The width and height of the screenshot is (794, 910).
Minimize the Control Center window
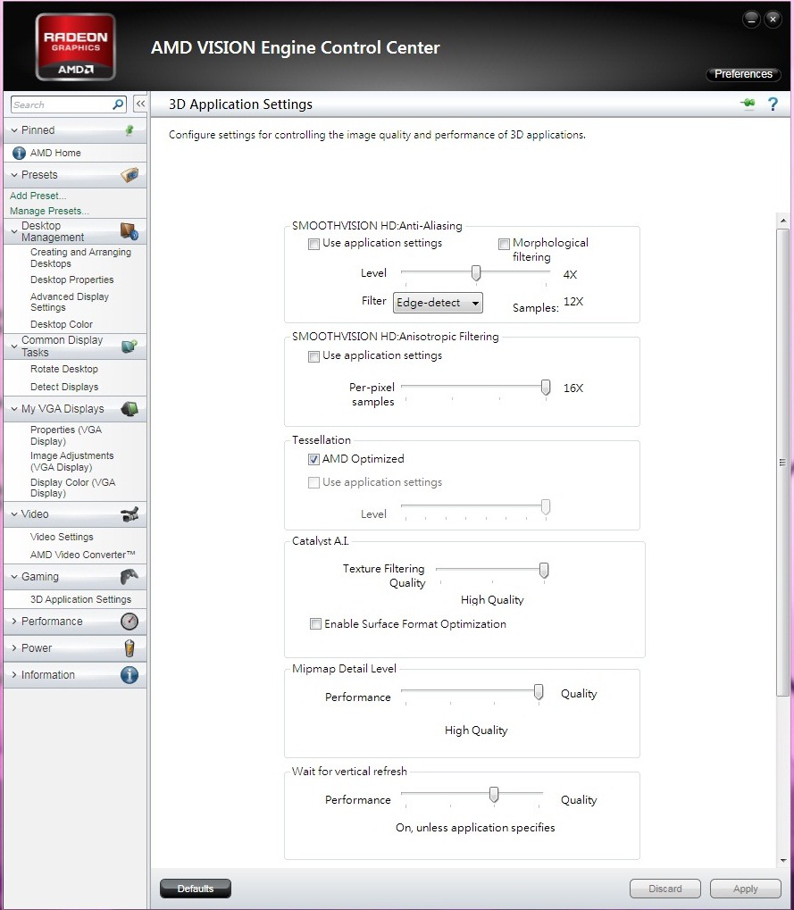pyautogui.click(x=751, y=19)
